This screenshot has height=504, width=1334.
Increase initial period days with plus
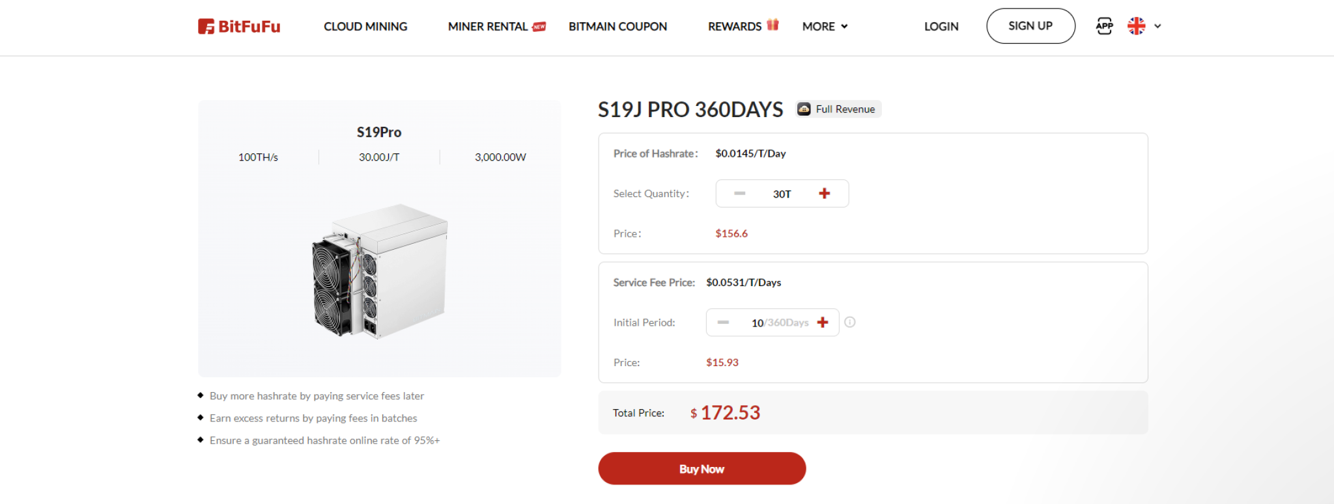click(x=823, y=323)
